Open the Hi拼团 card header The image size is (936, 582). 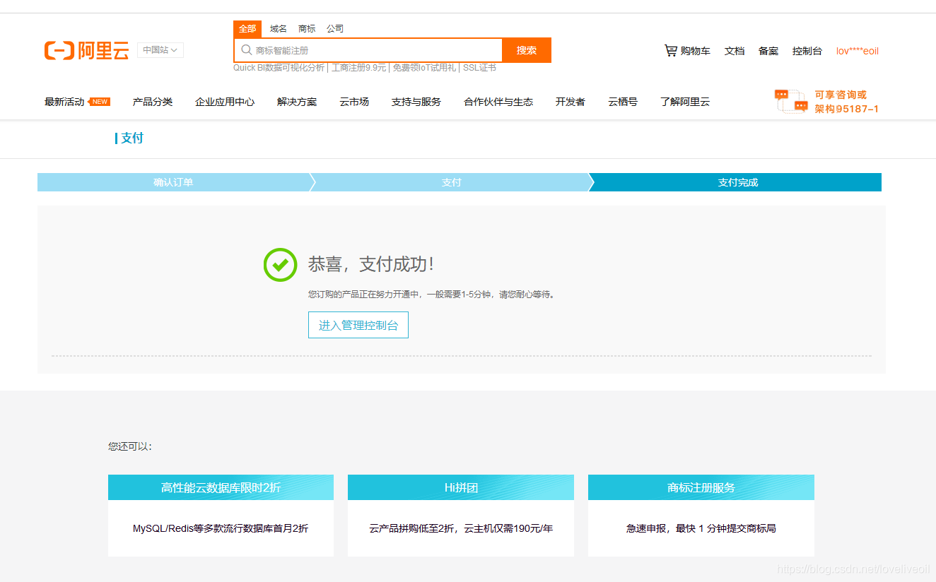pos(461,487)
